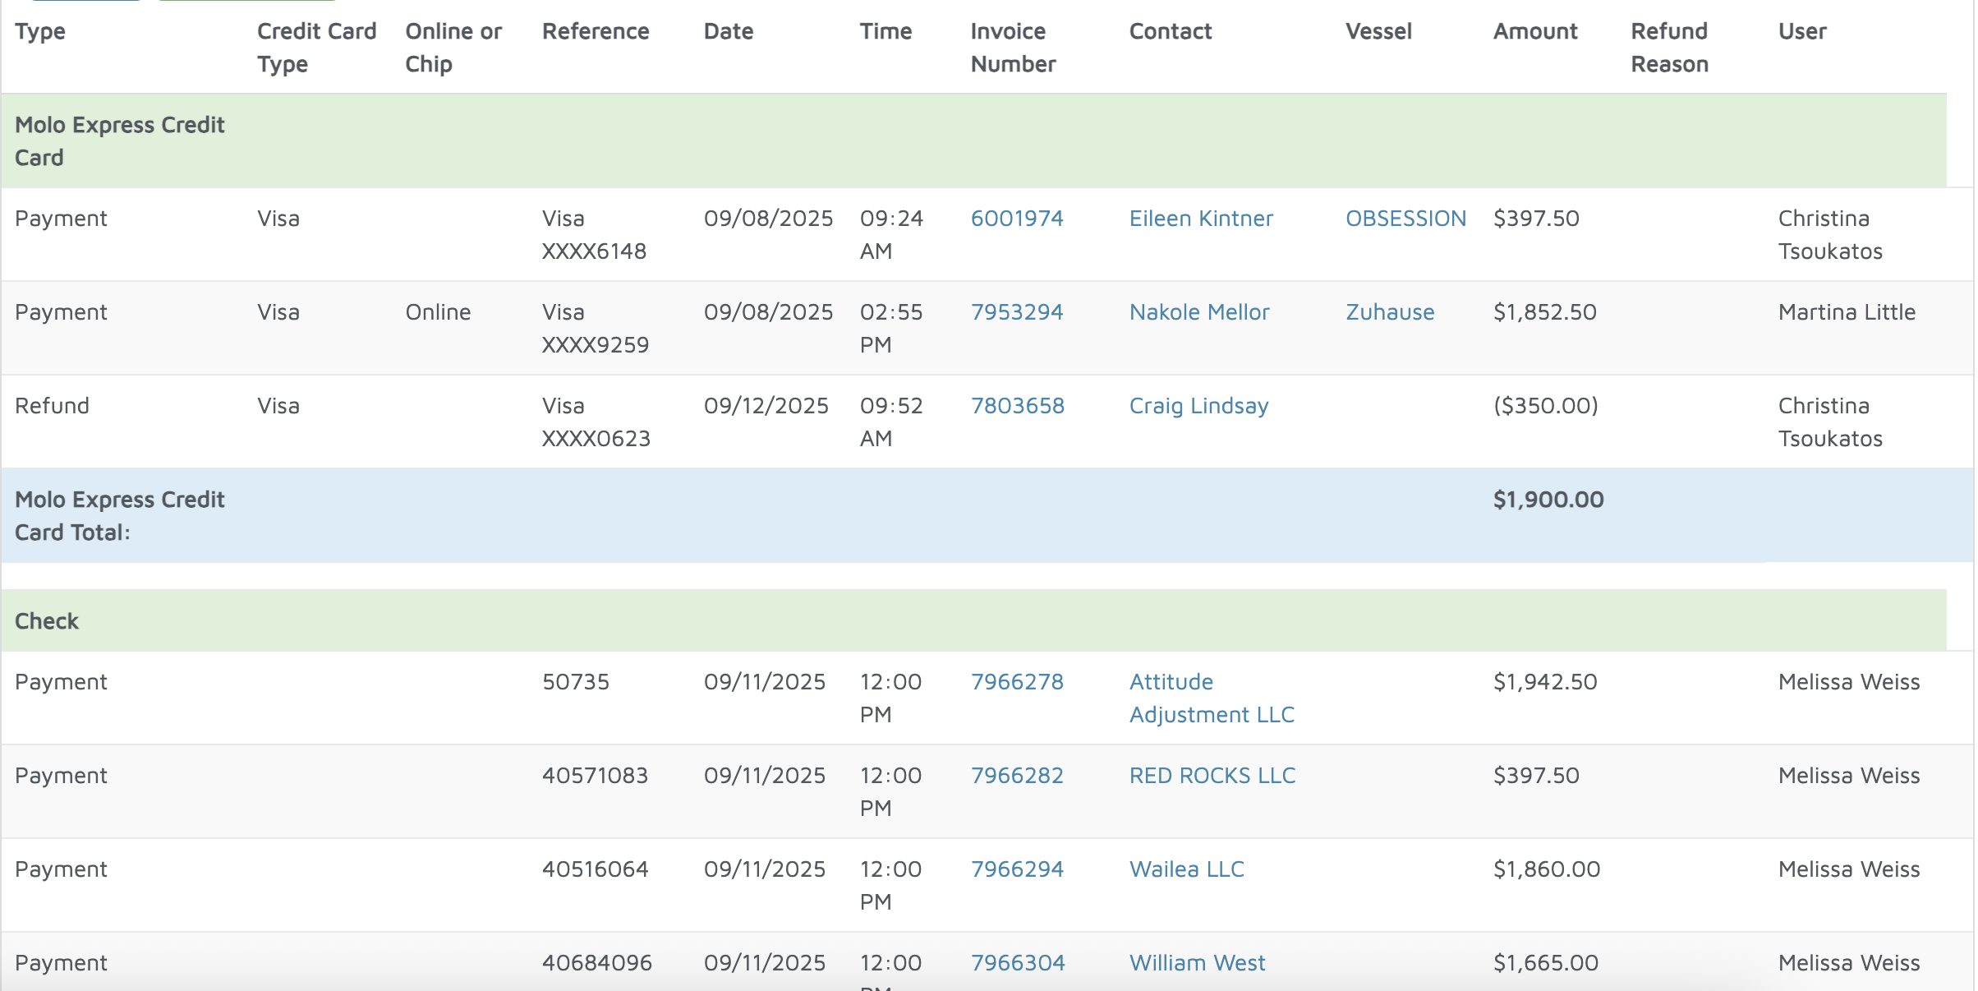Click the Invoice Number column header
The width and height of the screenshot is (1978, 991).
pos(1012,48)
